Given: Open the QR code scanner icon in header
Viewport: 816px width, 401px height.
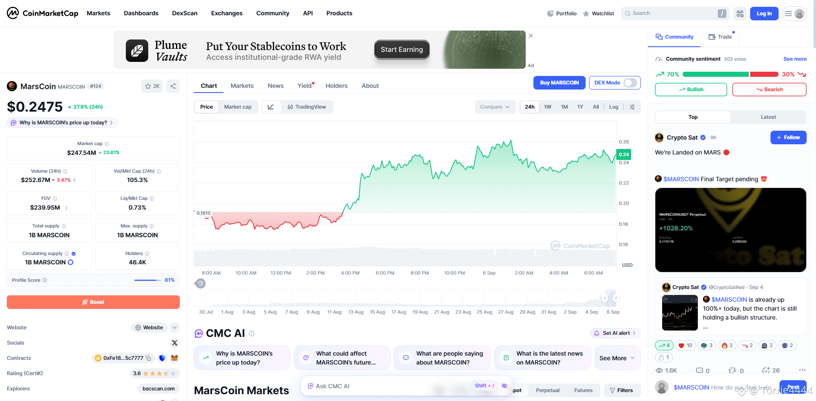Looking at the screenshot, I should pos(740,14).
